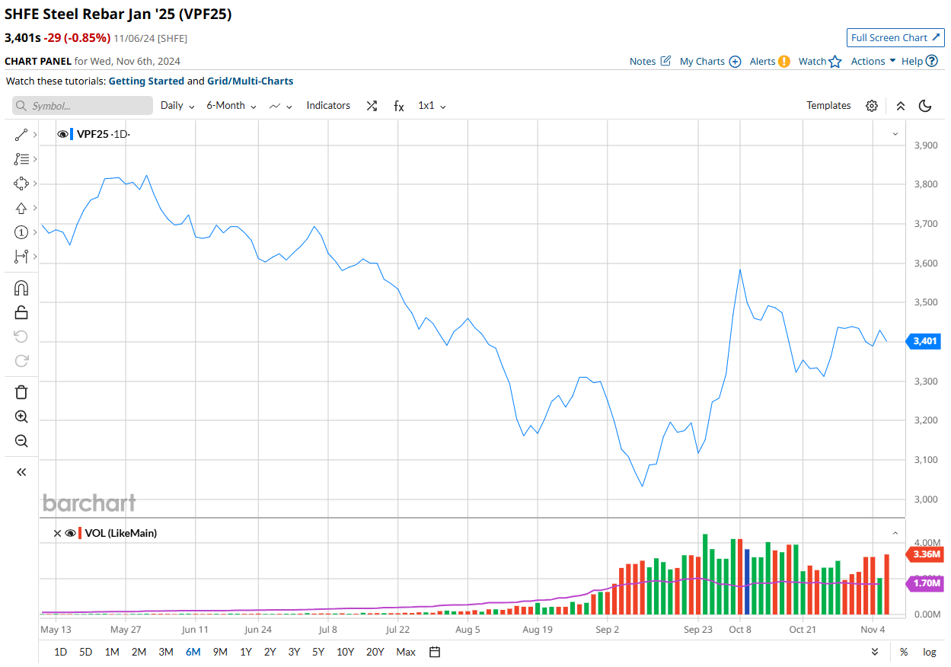This screenshot has height=667, width=951.
Task: Hide the VPF25 series with eye icon
Action: (62, 134)
